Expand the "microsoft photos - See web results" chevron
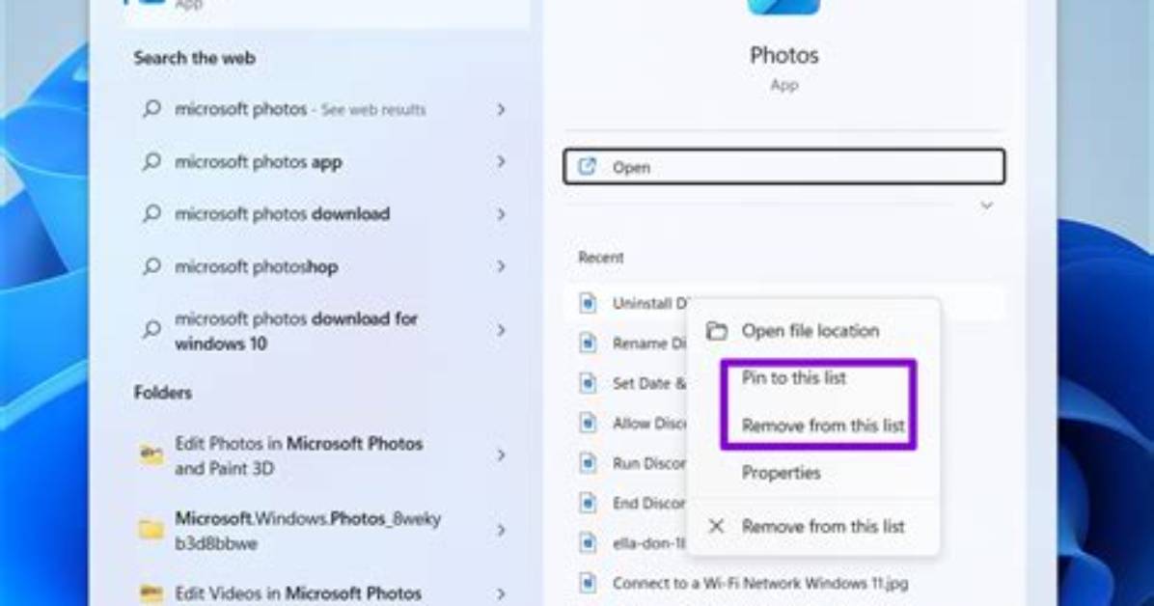Screen dimensions: 1154x606 501,109
